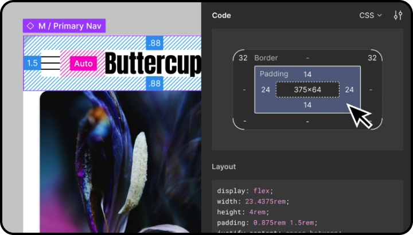The height and width of the screenshot is (235, 413).
Task: Click the Layout section heading
Action: click(x=224, y=167)
